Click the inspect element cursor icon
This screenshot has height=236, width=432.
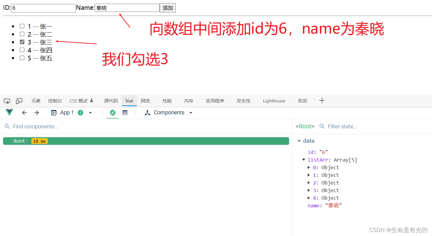(7, 101)
